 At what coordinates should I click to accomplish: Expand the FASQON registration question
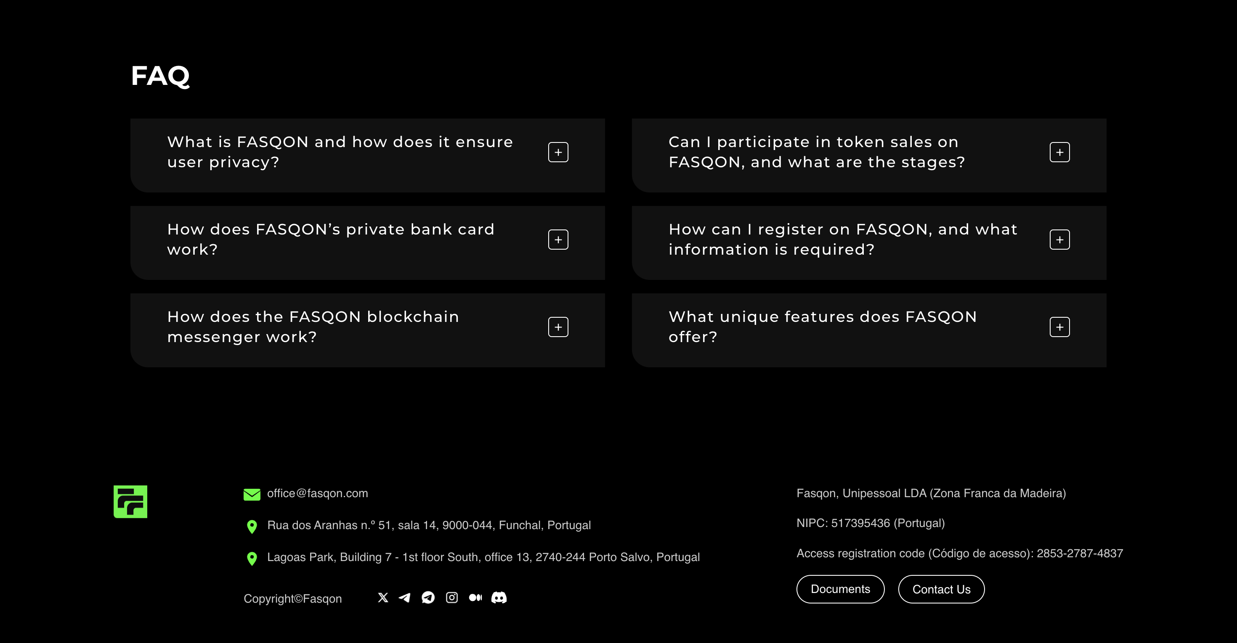[x=1059, y=239]
